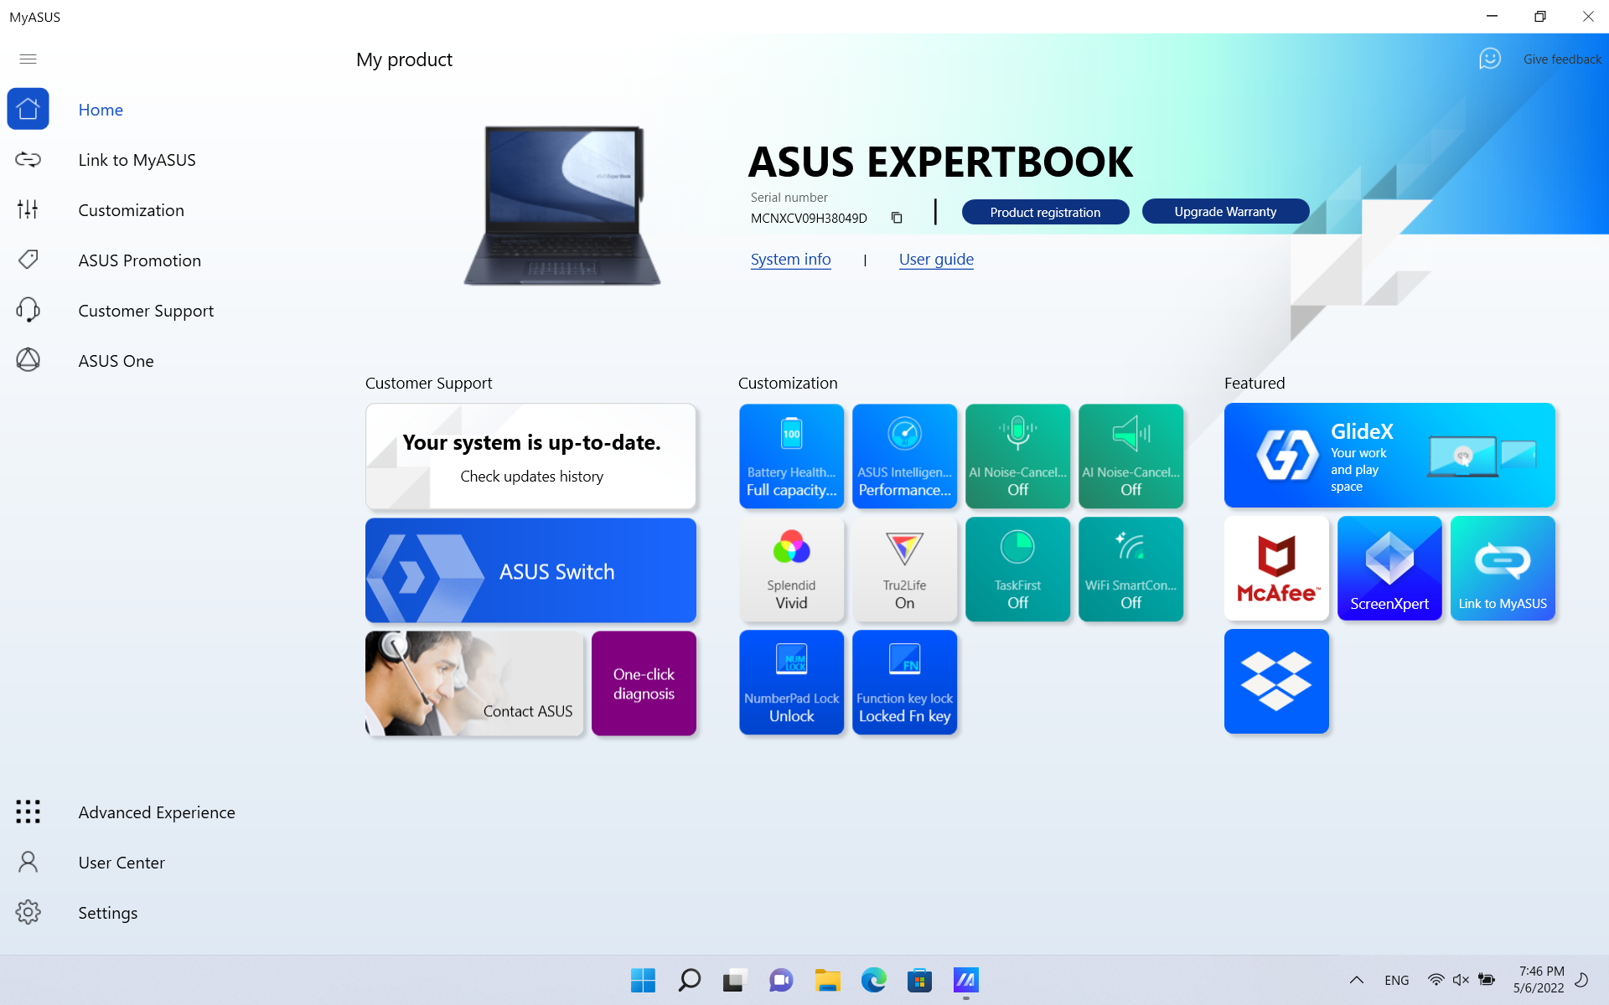Click the Windows Start button on taskbar
1609x1005 pixels.
click(643, 980)
